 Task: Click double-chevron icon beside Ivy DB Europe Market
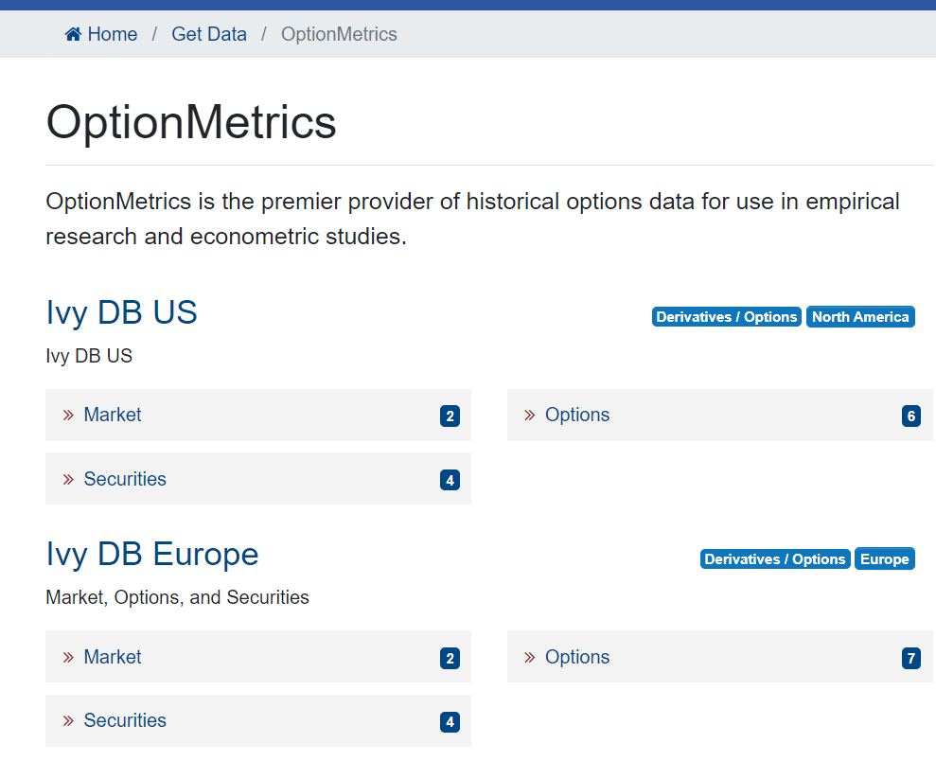(x=68, y=658)
